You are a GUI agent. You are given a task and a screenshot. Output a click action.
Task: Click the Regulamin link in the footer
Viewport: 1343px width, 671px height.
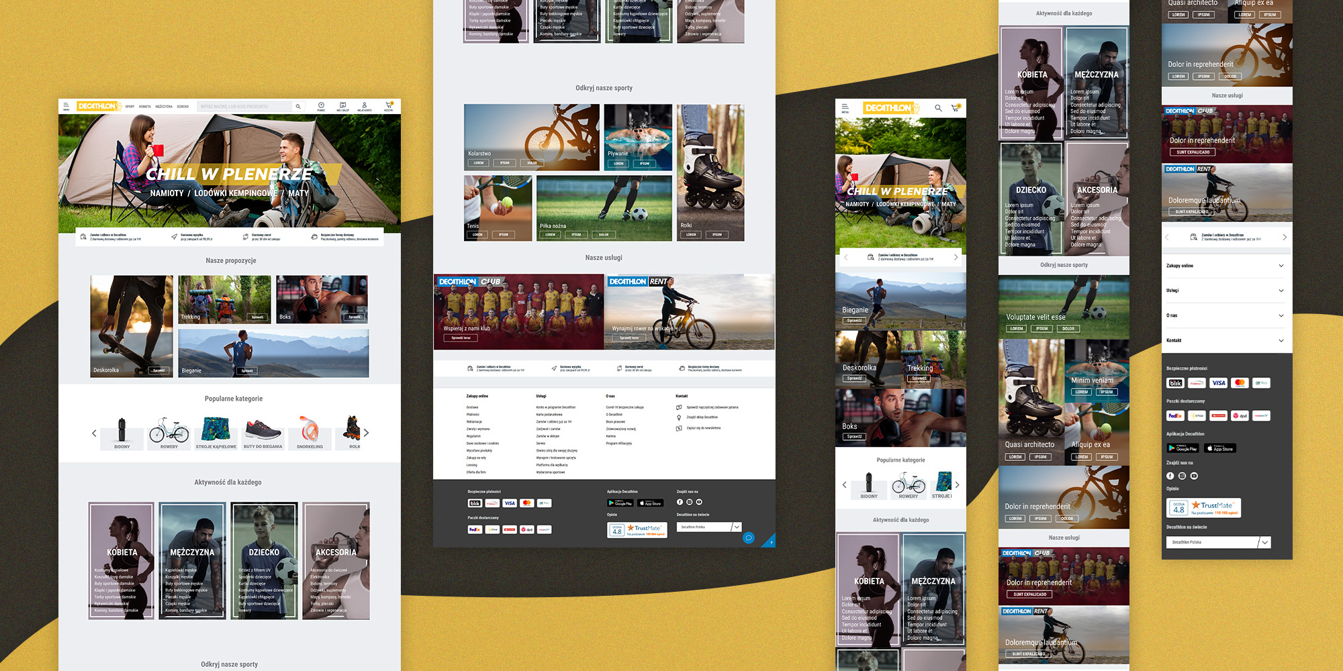(473, 436)
